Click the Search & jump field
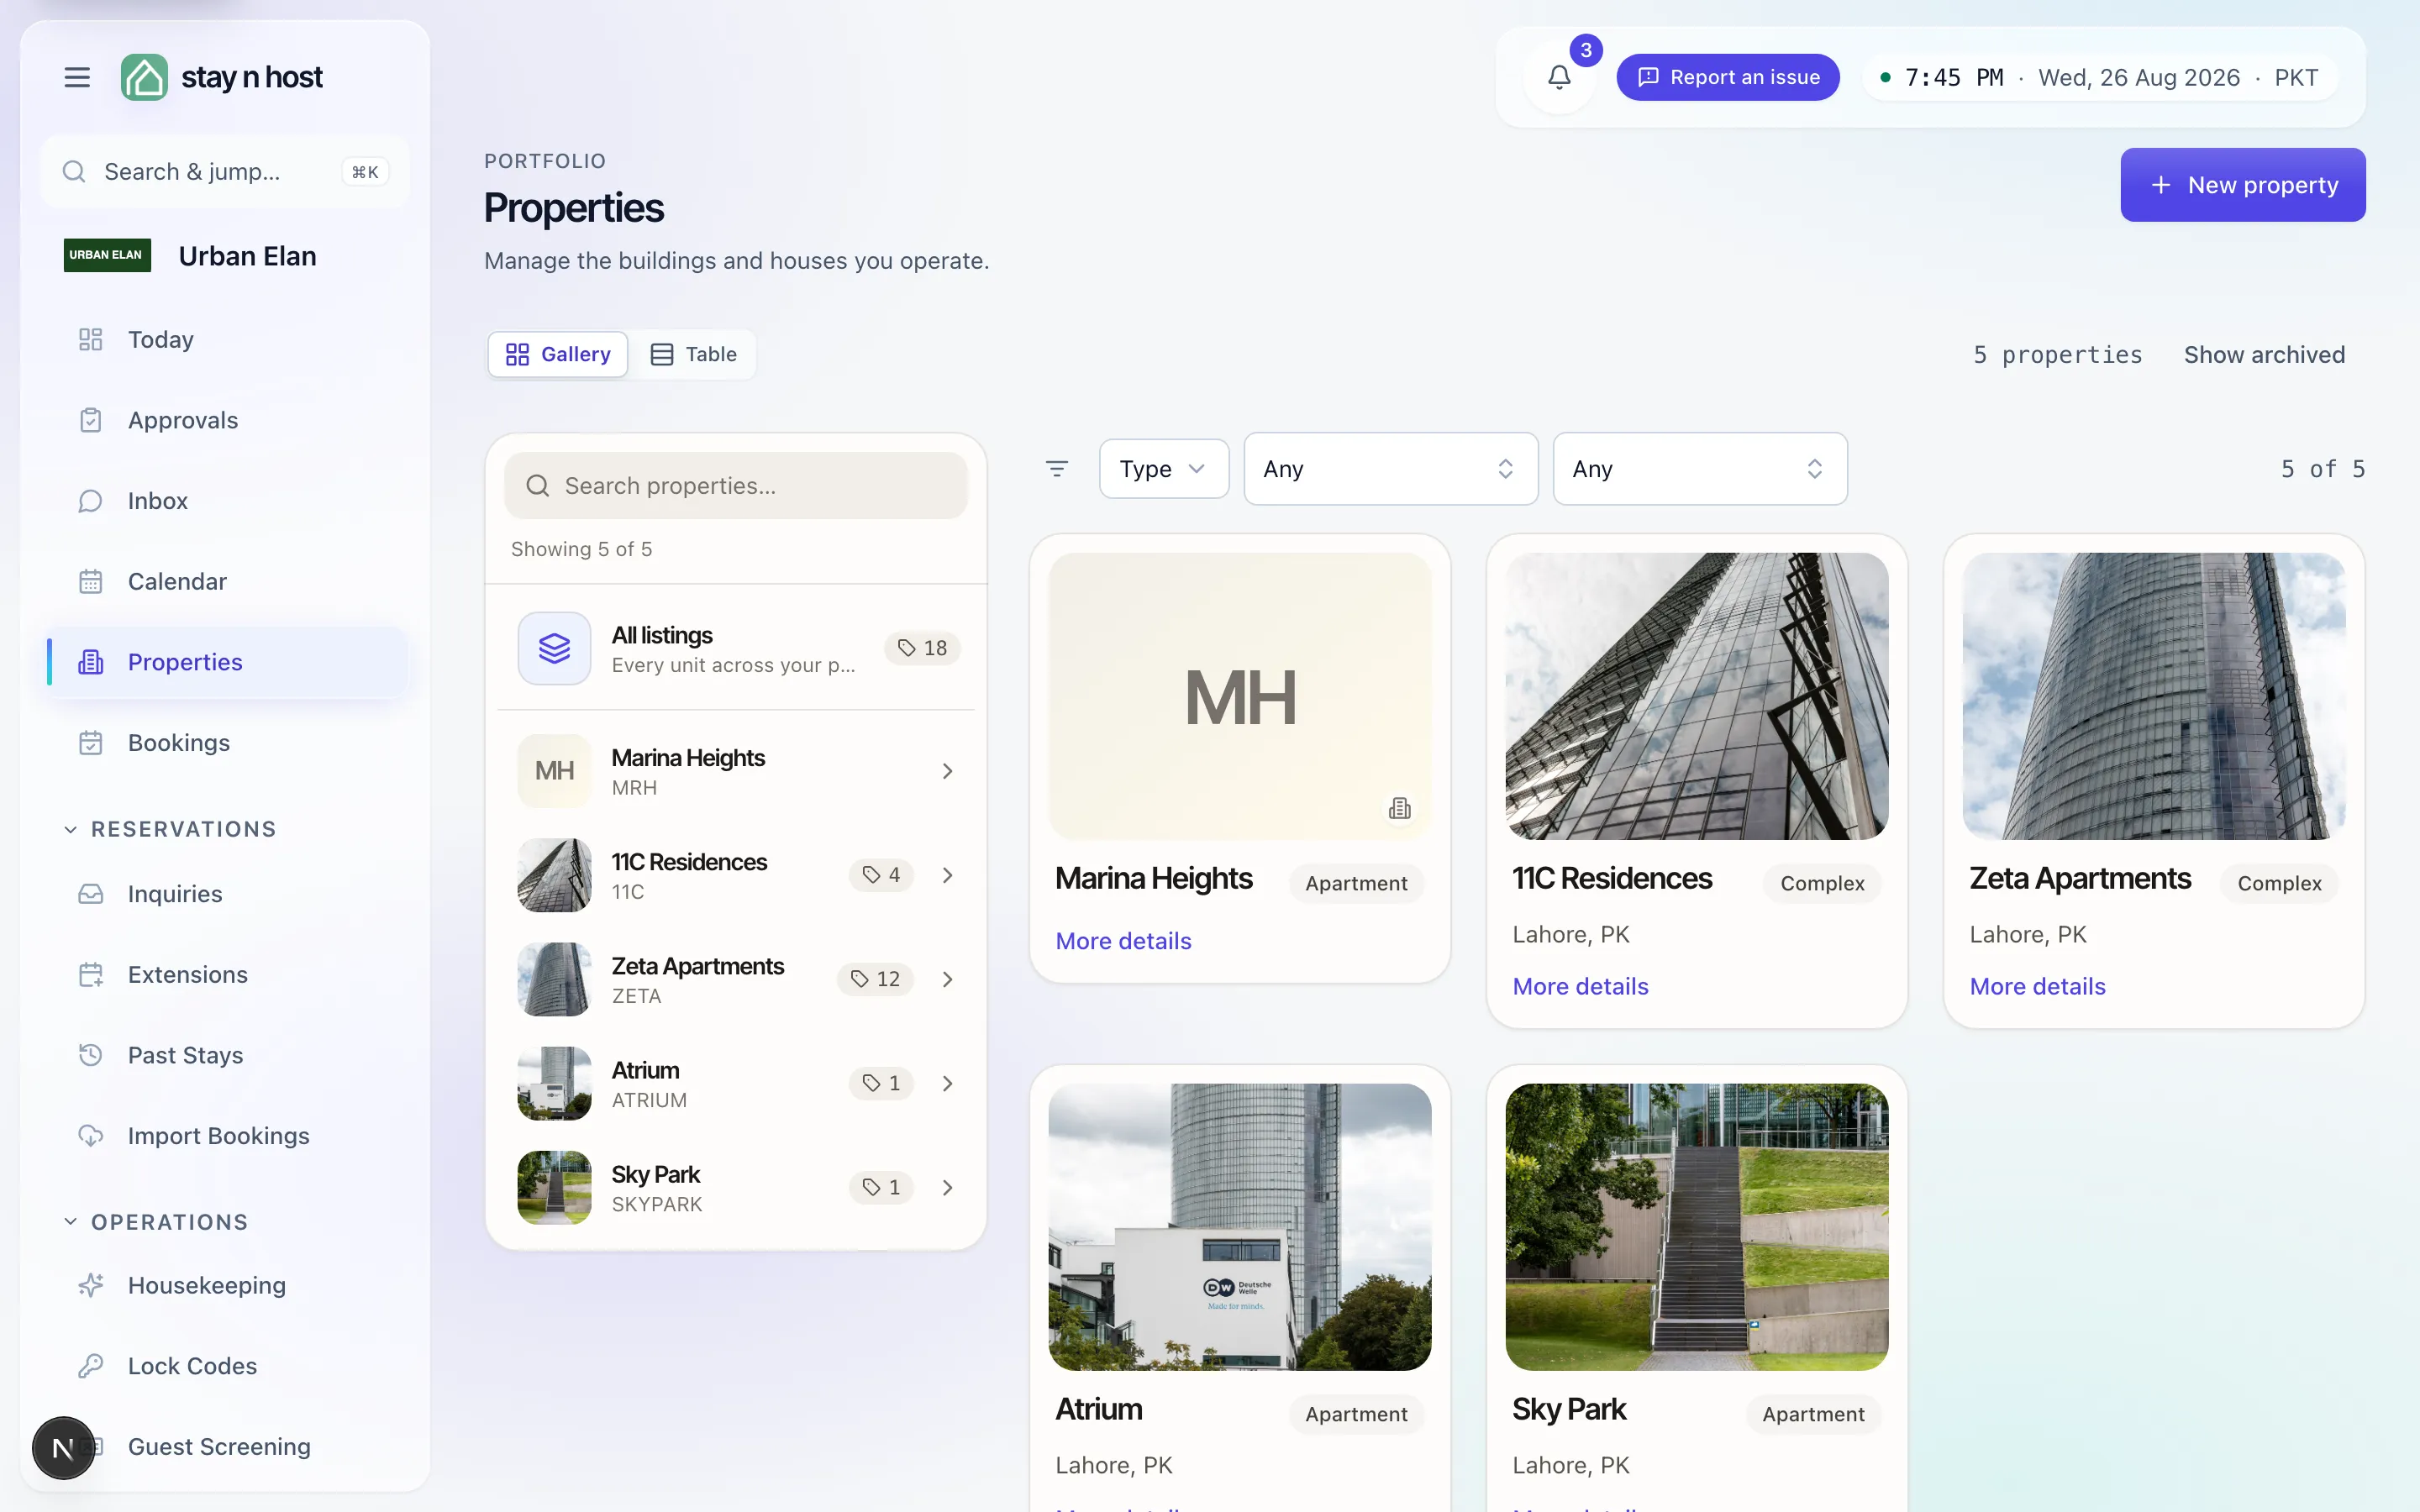This screenshot has height=1512, width=2420. click(x=225, y=171)
